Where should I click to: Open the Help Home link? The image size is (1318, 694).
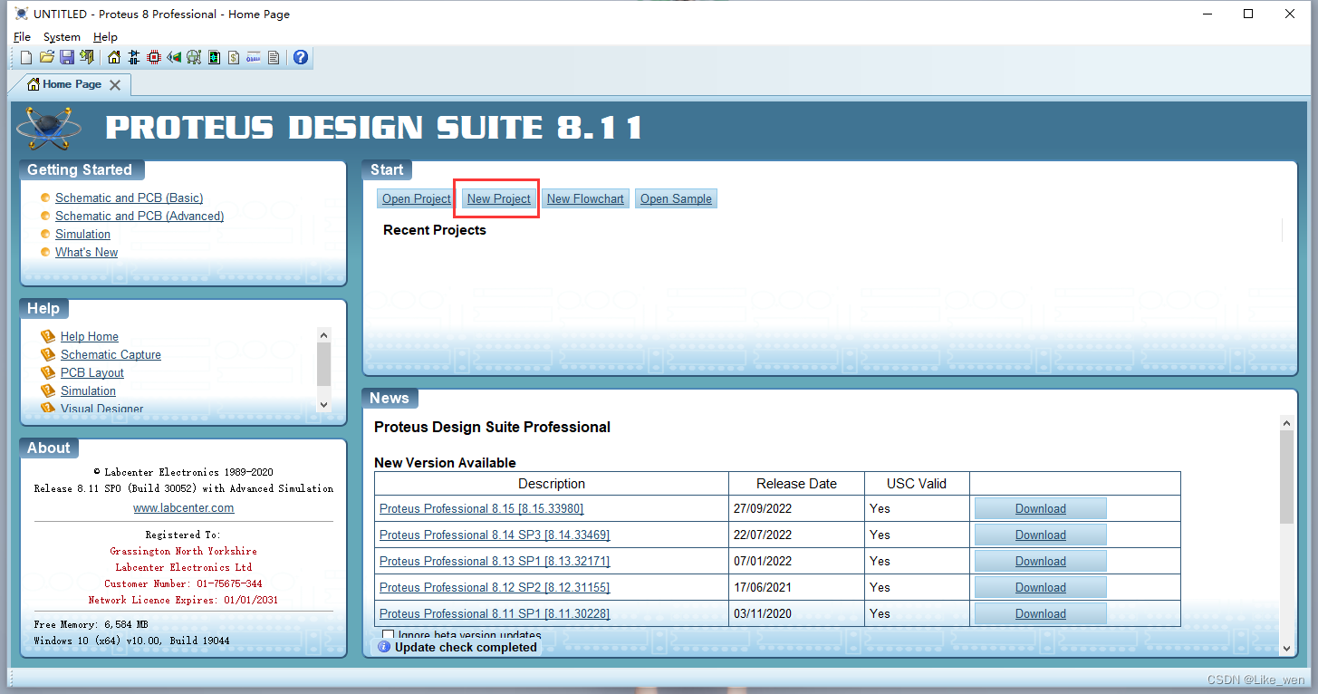click(90, 336)
